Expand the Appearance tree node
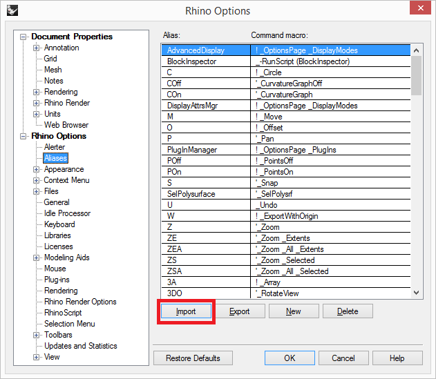The width and height of the screenshot is (436, 379). 36,169
